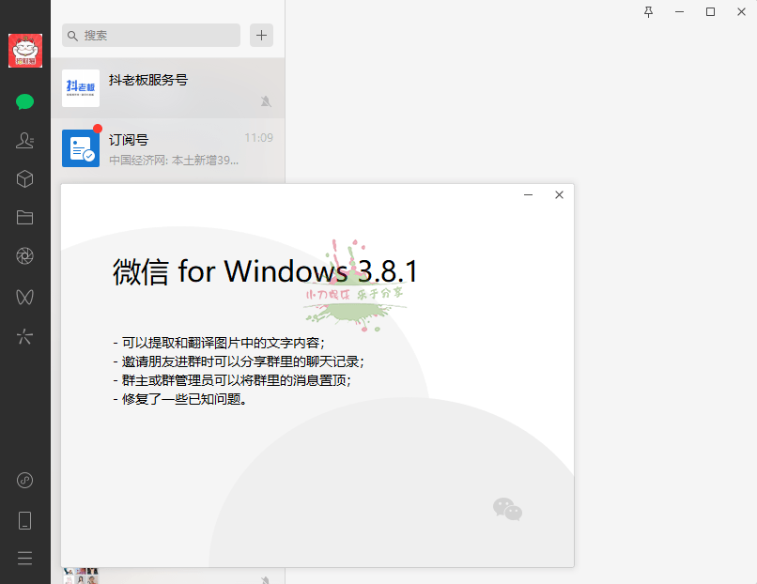Minimize the version info dialog
757x584 pixels.
(x=528, y=195)
